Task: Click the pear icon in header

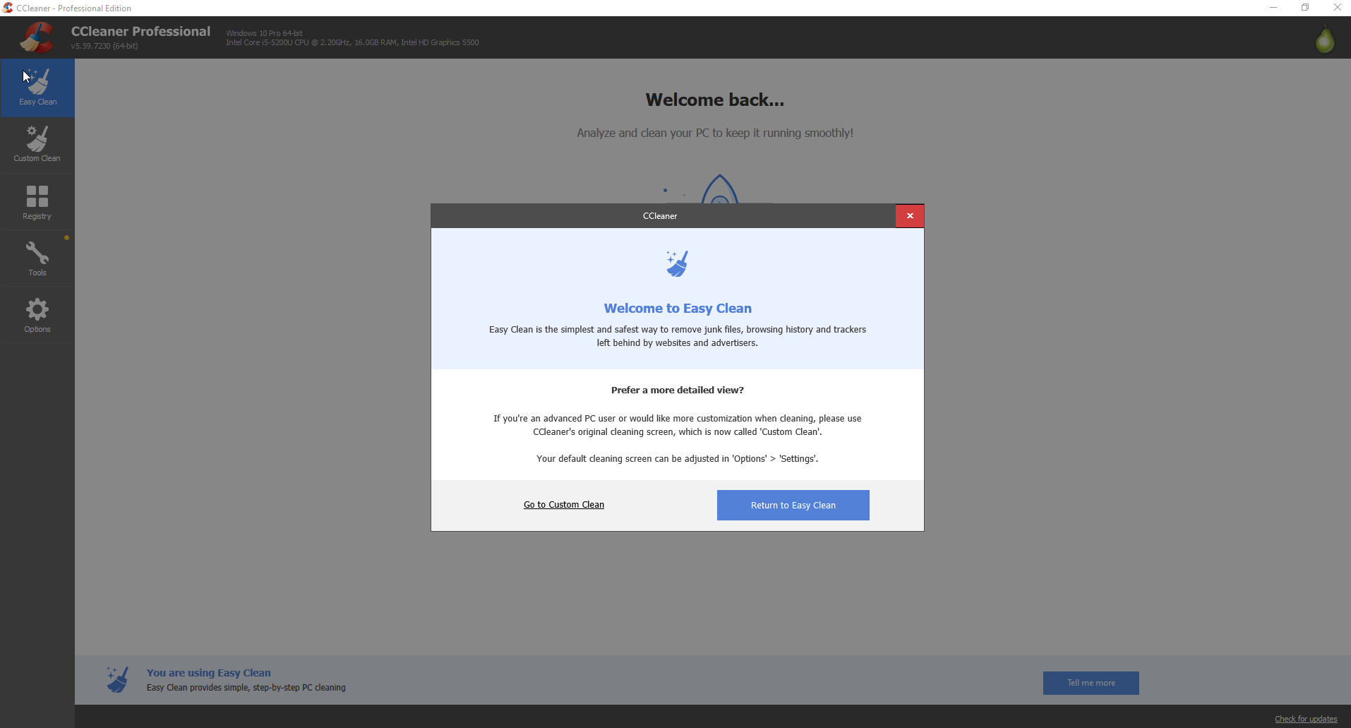Action: click(1325, 38)
